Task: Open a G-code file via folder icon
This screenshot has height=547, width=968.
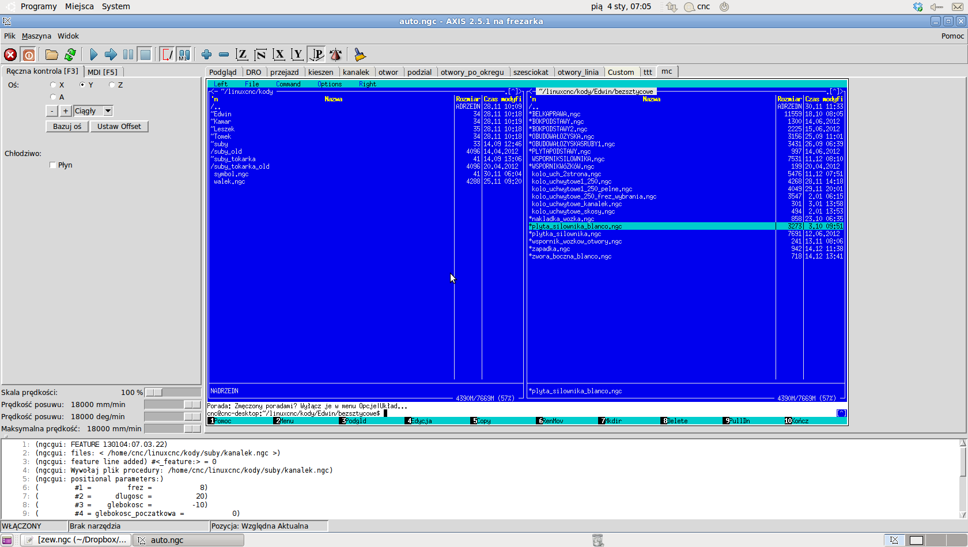Action: (52, 55)
